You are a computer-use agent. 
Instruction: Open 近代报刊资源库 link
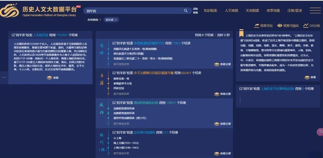click(x=145, y=132)
